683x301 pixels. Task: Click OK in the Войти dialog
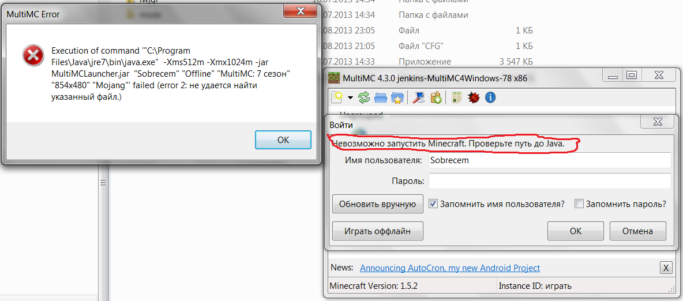pyautogui.click(x=575, y=231)
